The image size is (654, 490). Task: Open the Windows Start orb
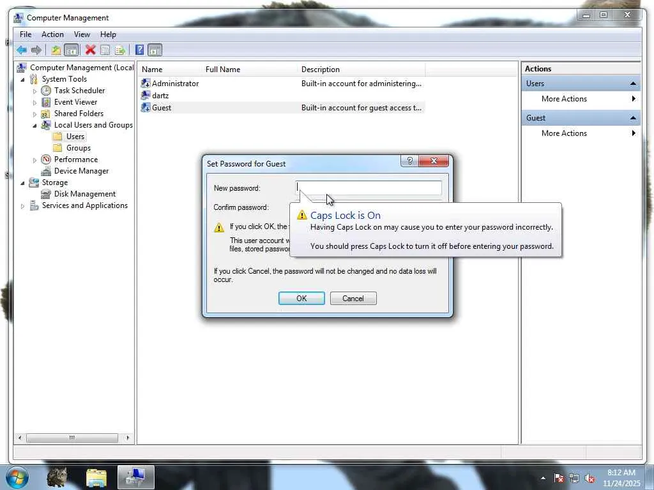coord(17,478)
